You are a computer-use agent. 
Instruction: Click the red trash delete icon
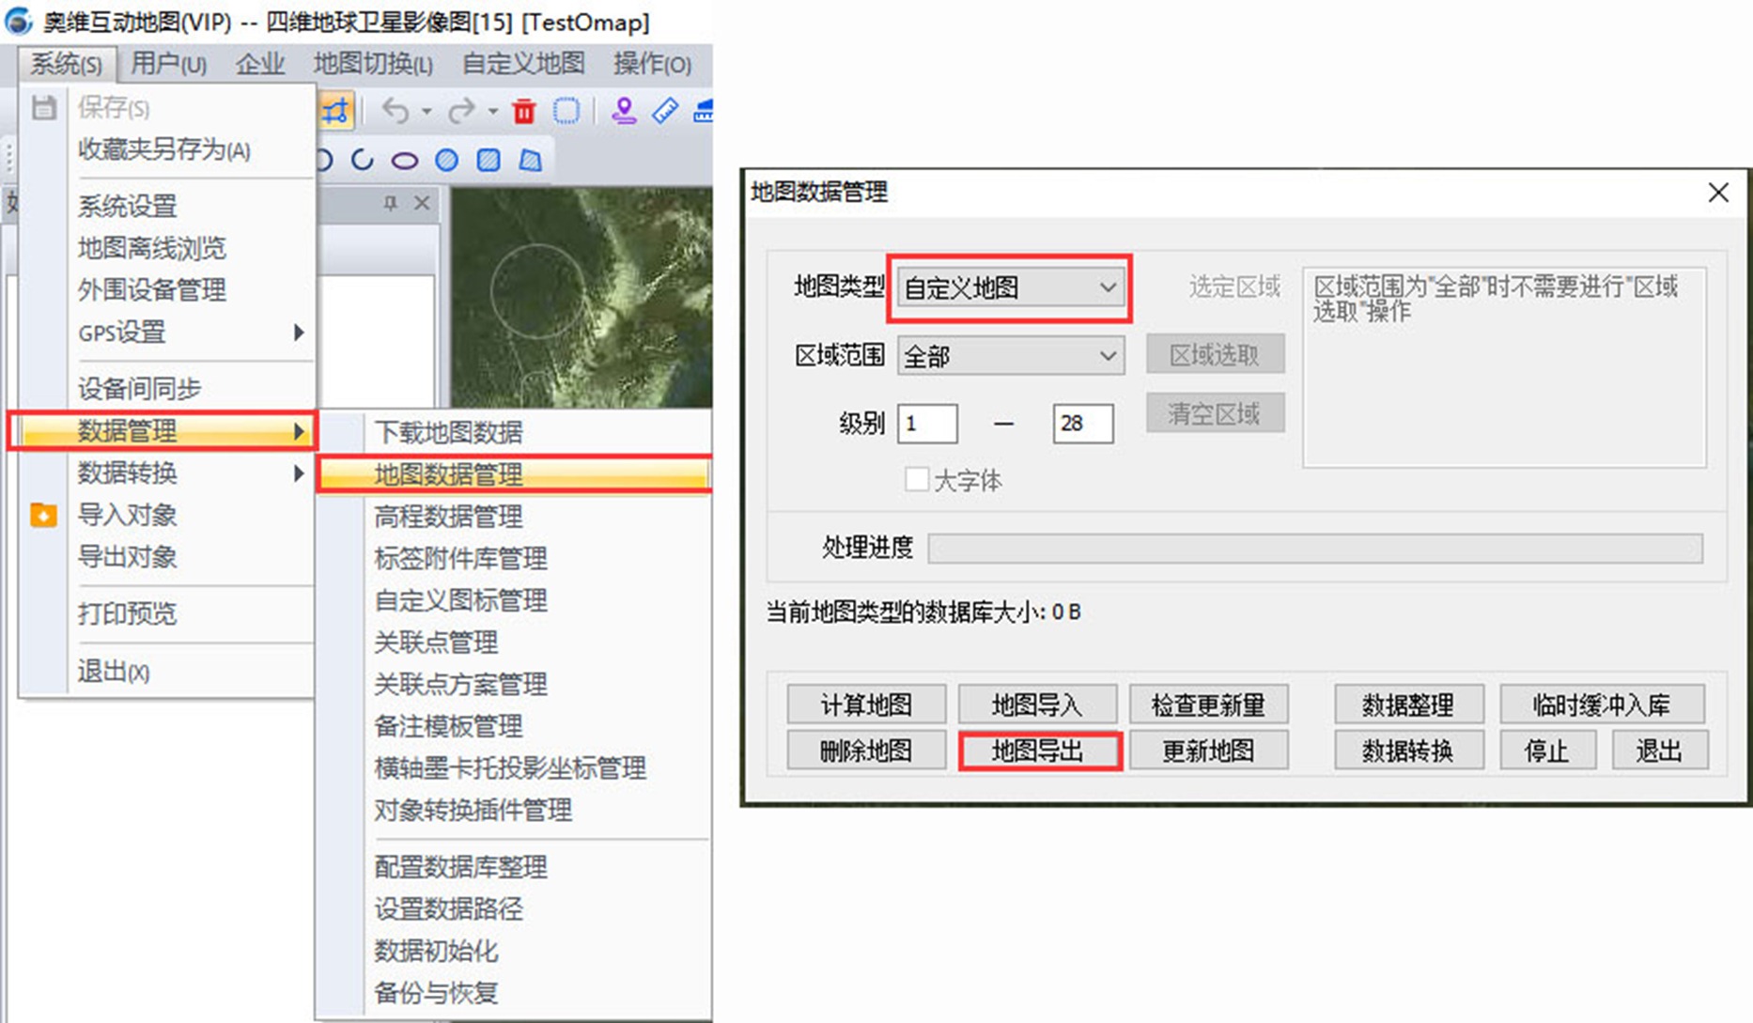point(523,112)
